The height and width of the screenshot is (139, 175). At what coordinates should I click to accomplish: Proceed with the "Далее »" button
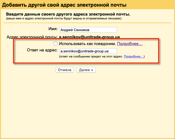pos(86,70)
